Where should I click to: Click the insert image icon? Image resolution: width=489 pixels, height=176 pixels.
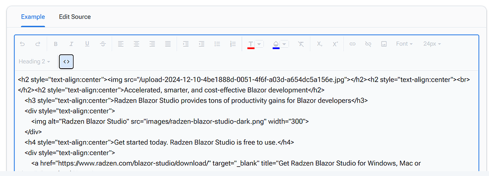384,44
